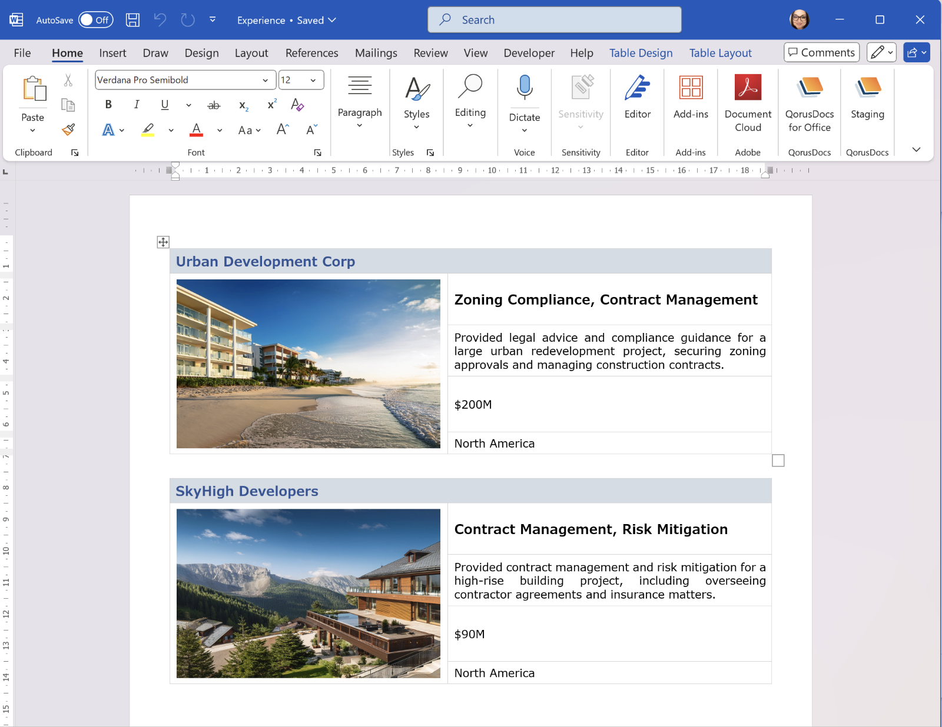Switch to the Insert tab
The height and width of the screenshot is (727, 942).
(112, 53)
